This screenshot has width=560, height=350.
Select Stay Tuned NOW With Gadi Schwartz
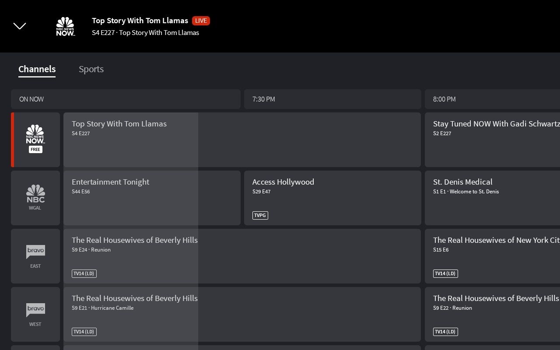click(492, 140)
